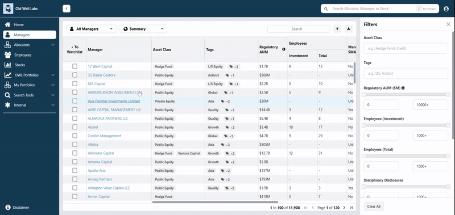This screenshot has height=215, width=455.
Task: Click the Regulatory AUM info icon
Action: tap(283, 49)
